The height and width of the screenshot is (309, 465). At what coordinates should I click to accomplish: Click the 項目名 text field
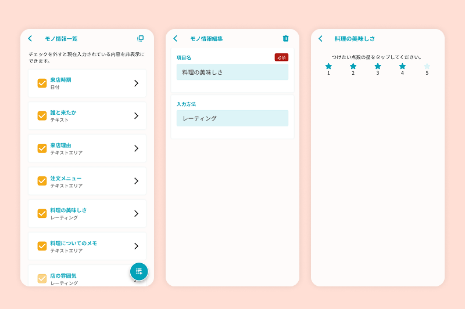232,72
